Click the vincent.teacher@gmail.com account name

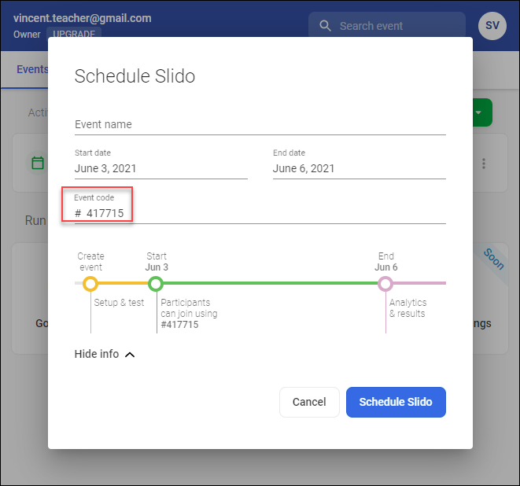coord(83,18)
